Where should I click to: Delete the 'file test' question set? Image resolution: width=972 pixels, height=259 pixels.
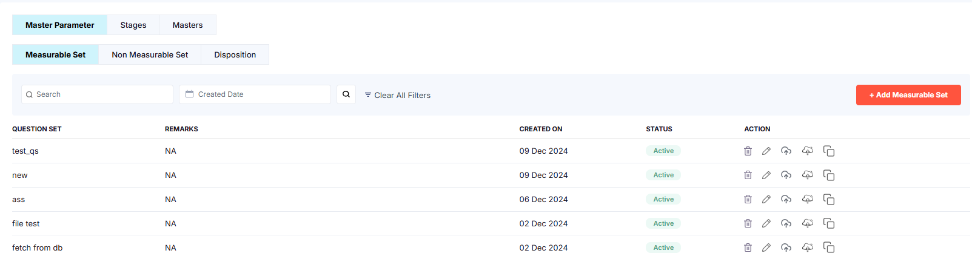click(748, 224)
